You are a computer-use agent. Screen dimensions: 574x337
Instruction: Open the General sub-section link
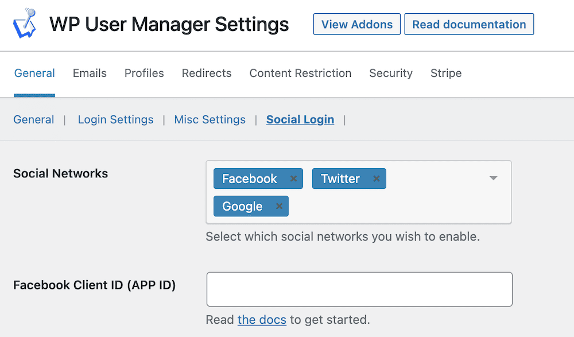34,119
